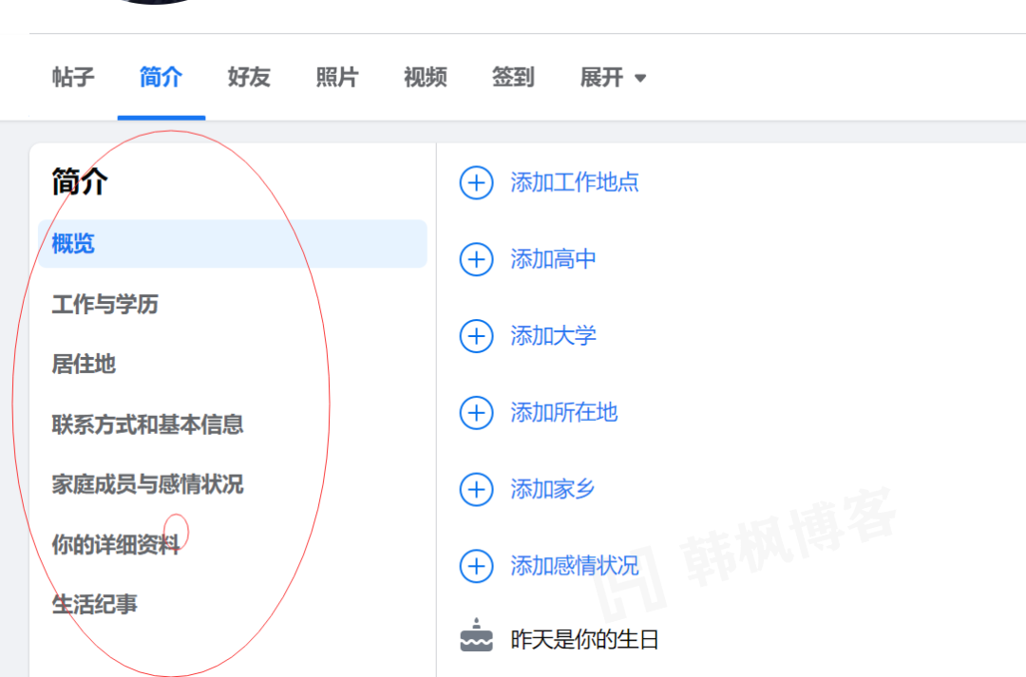
Task: Click the birthday cake icon
Action: tap(476, 636)
